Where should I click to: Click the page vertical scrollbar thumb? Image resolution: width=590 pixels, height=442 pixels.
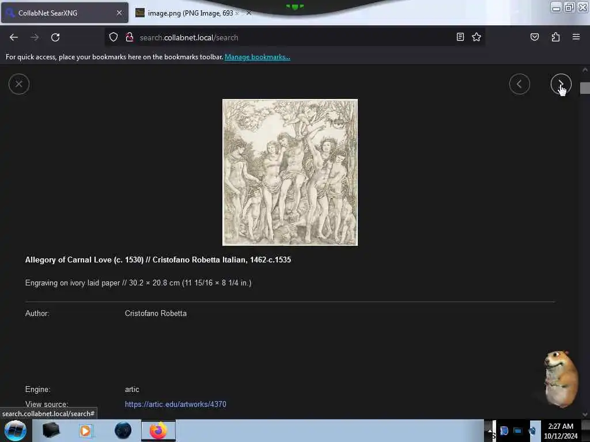pos(585,88)
